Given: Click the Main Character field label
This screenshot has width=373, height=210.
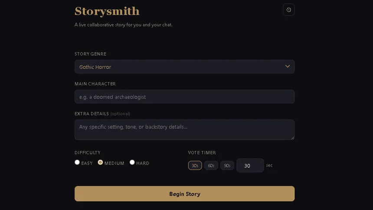Looking at the screenshot, I should click(95, 84).
